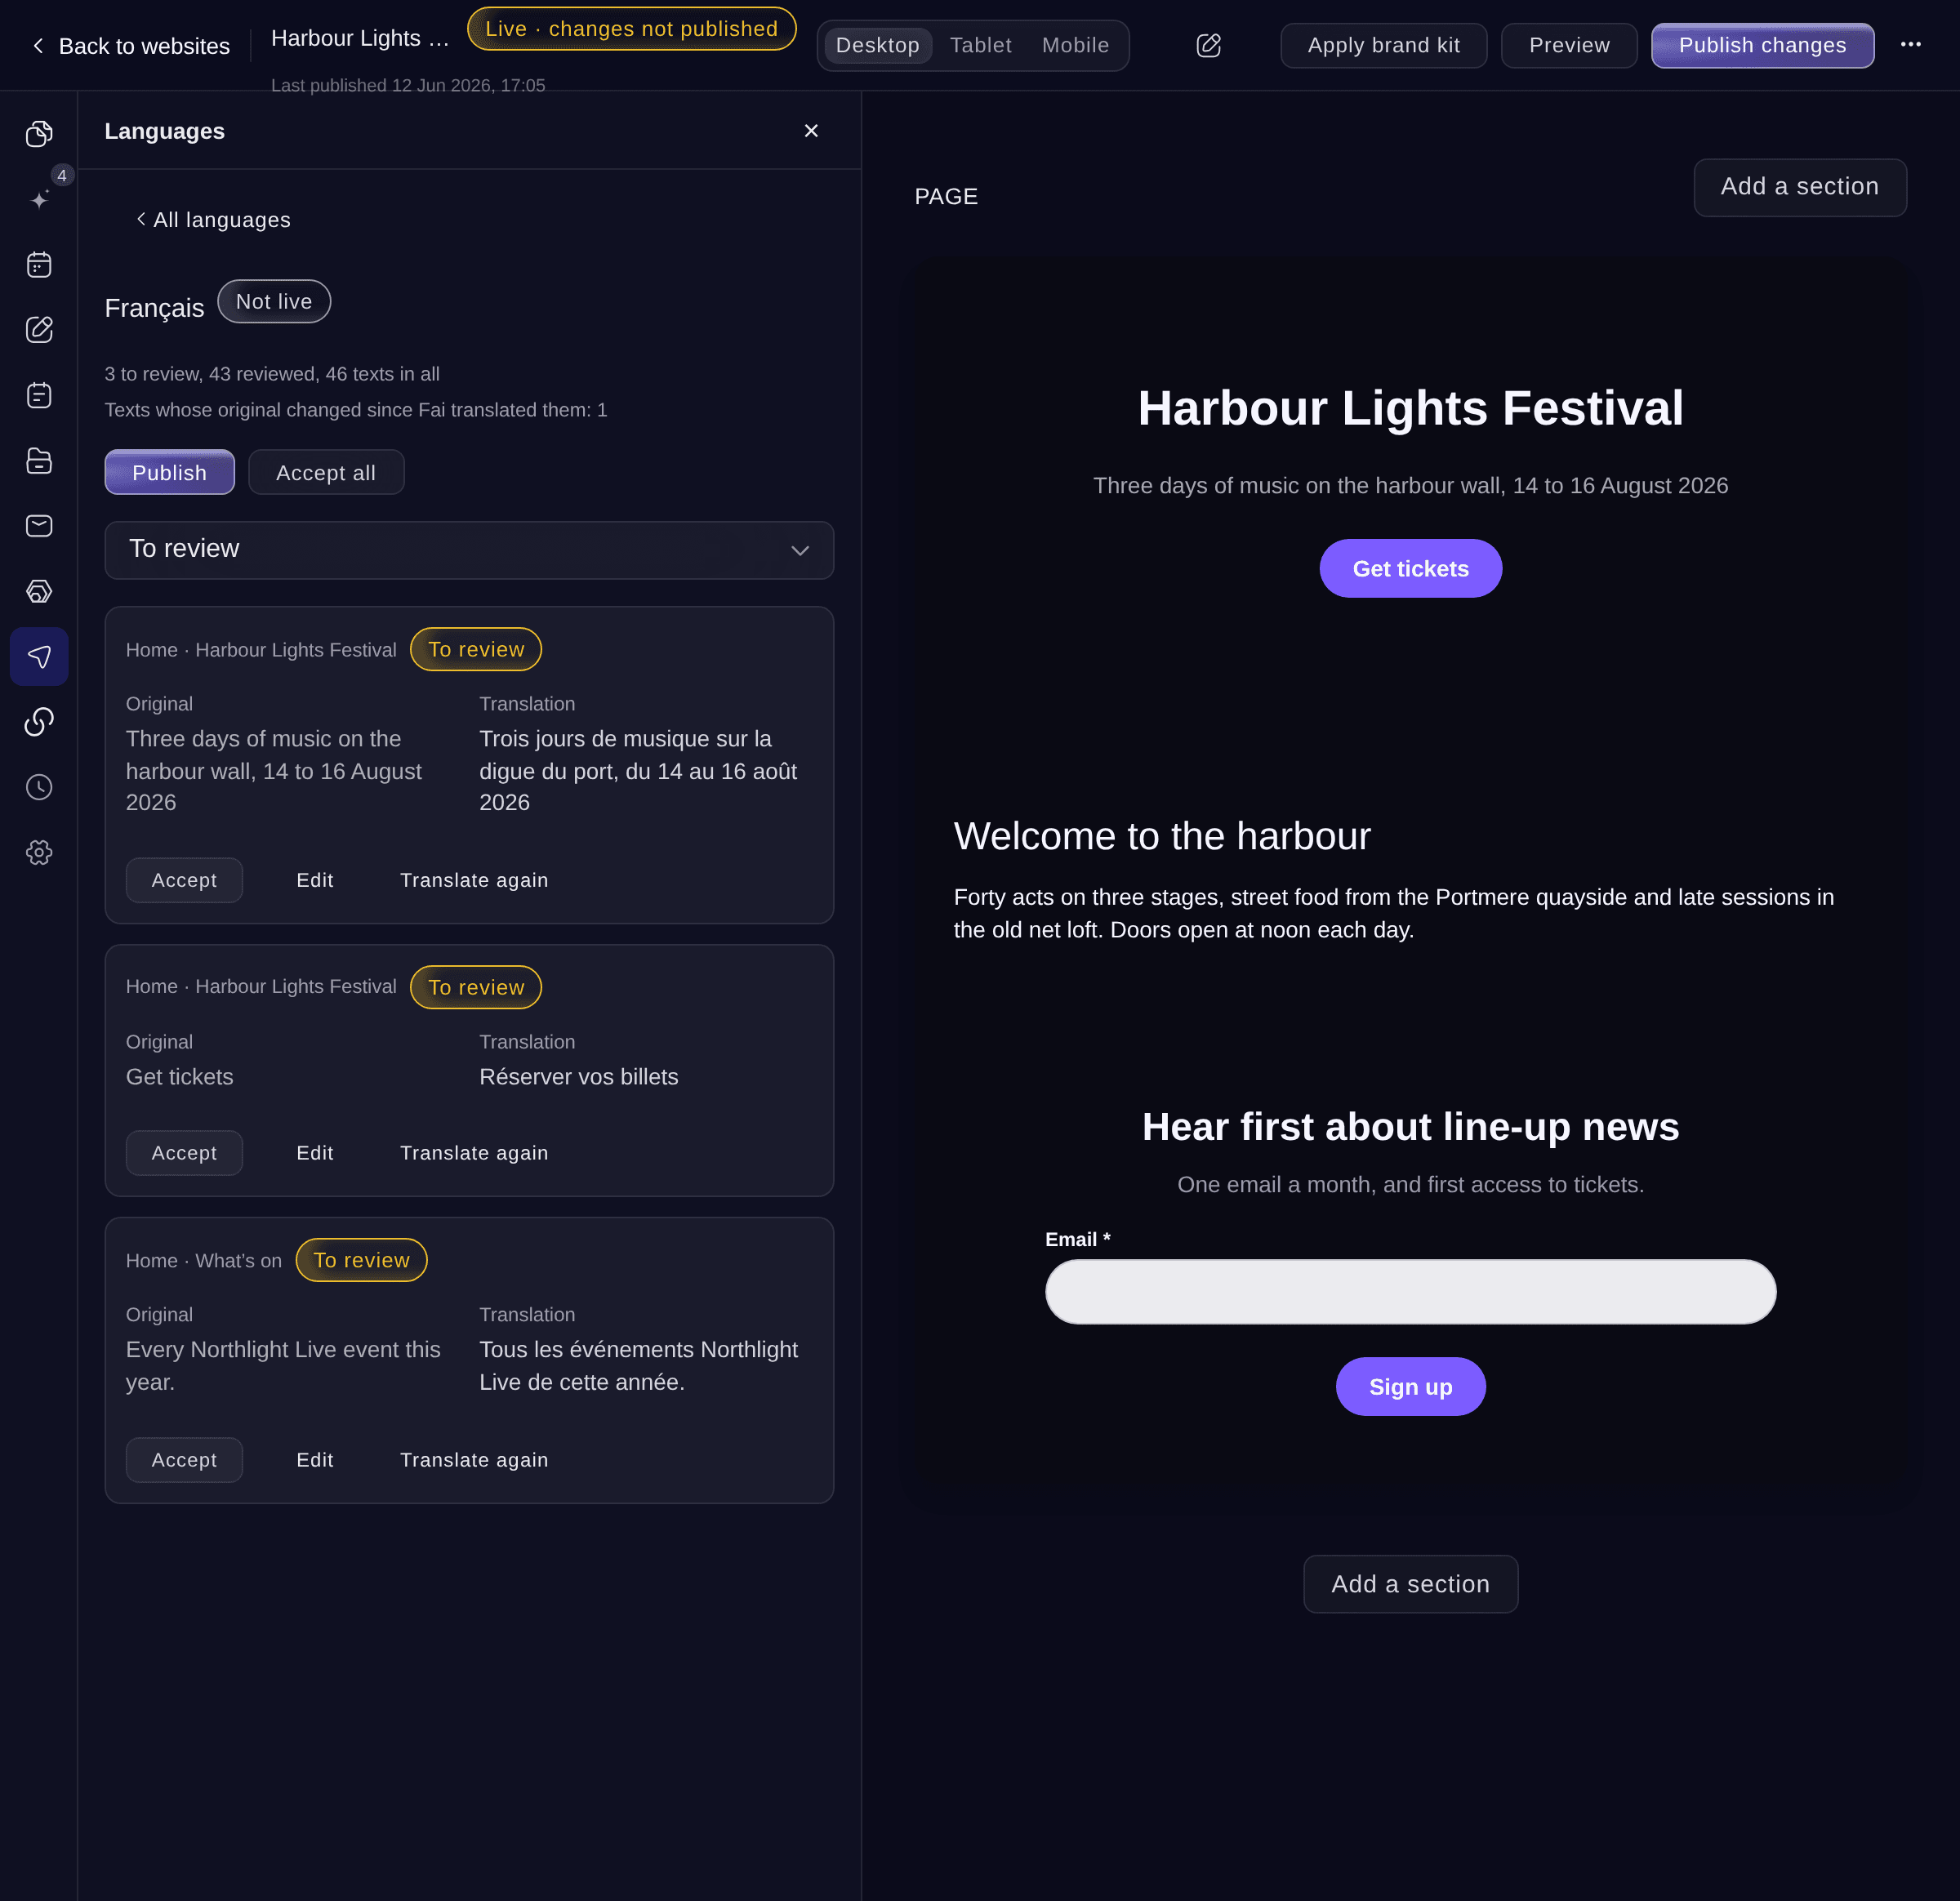Translate again the 'Get tickets' text
This screenshot has width=1960, height=1901.
click(x=474, y=1153)
